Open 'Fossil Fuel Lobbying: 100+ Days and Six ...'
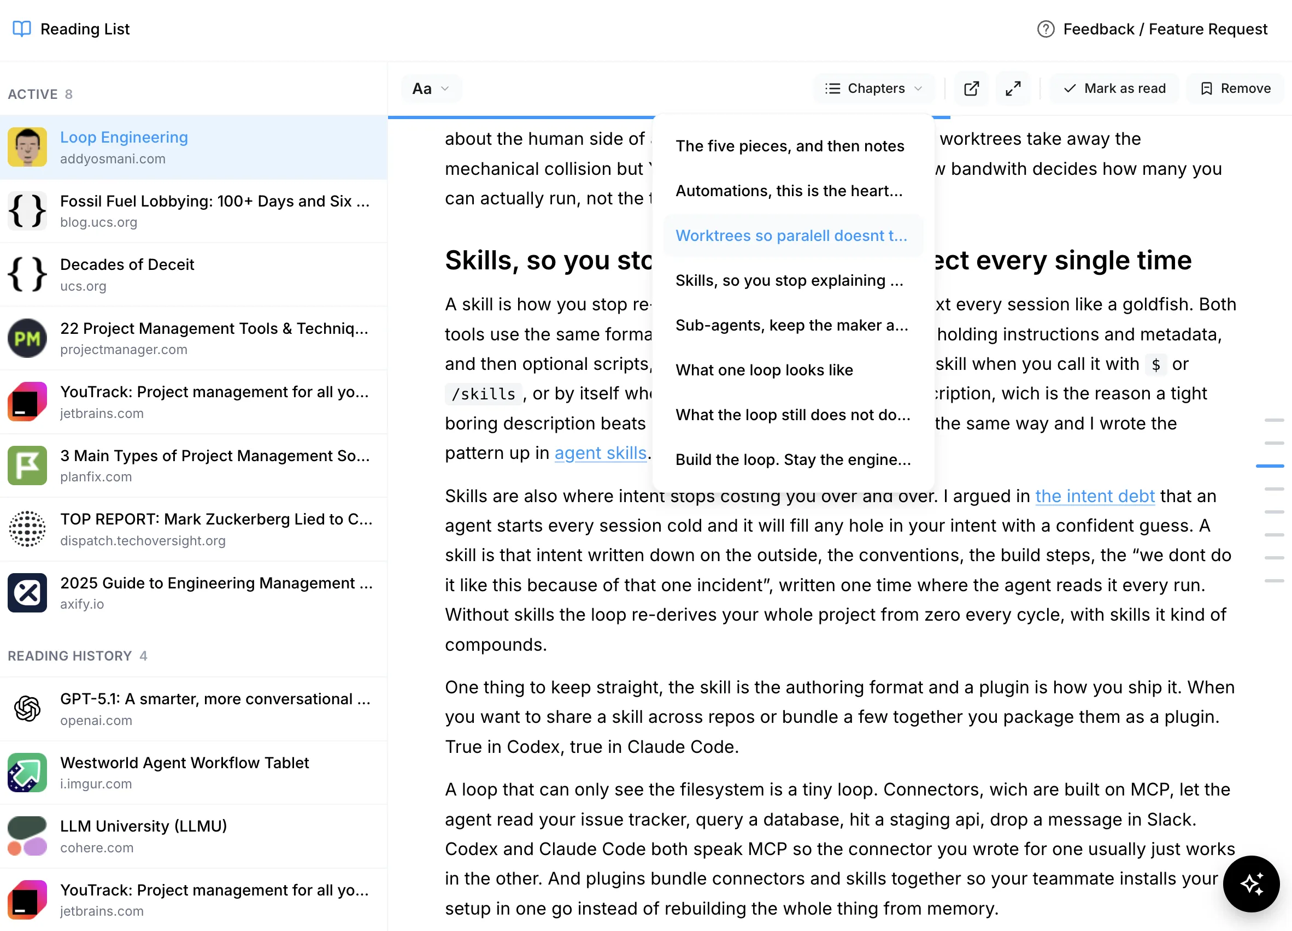This screenshot has width=1292, height=931. (x=193, y=211)
